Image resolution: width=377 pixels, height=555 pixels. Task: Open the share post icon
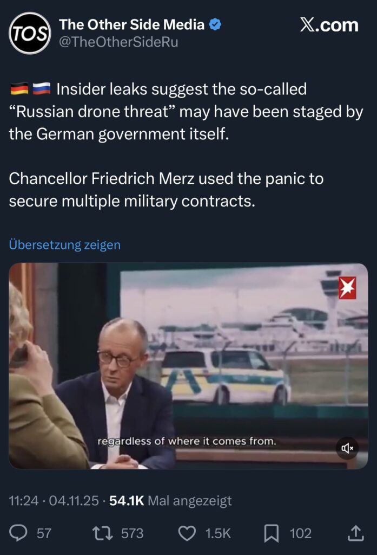pyautogui.click(x=356, y=533)
